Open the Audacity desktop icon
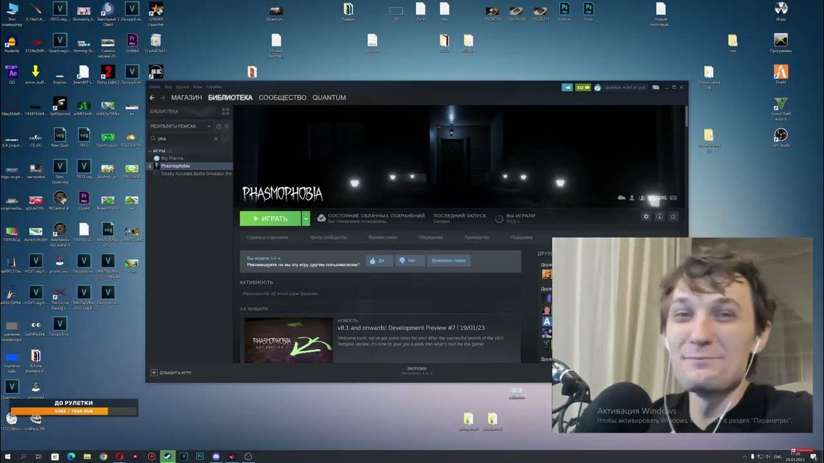This screenshot has height=463, width=824. click(12, 42)
